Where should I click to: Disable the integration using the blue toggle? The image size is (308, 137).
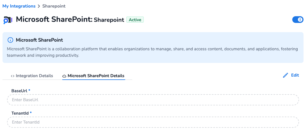(298, 20)
